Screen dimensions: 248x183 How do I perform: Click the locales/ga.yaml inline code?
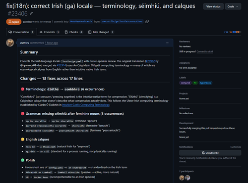(72, 61)
